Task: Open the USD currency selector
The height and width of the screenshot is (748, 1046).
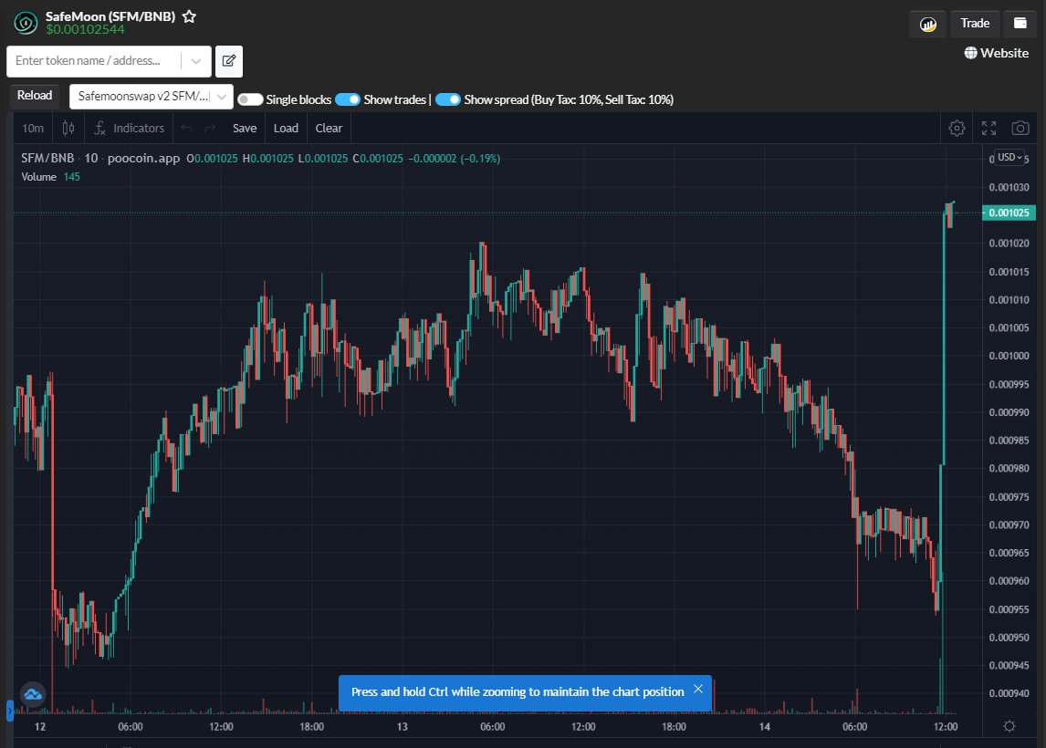Action: 1009,157
